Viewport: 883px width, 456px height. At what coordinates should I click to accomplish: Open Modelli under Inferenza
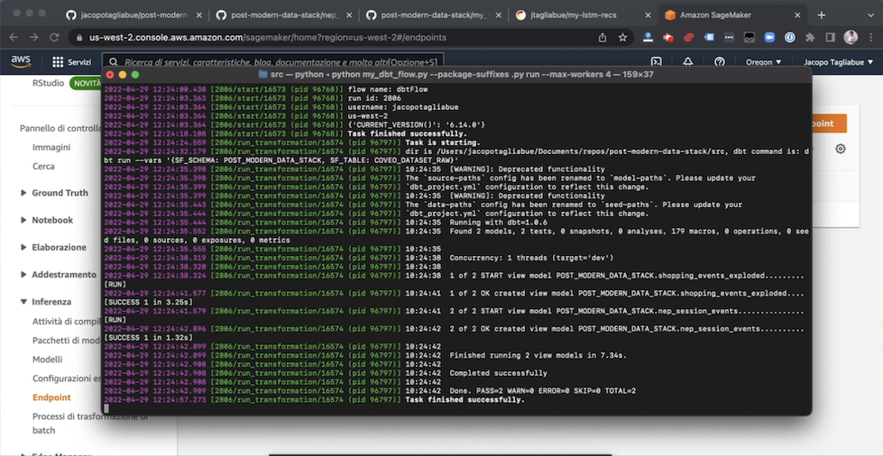pos(47,360)
